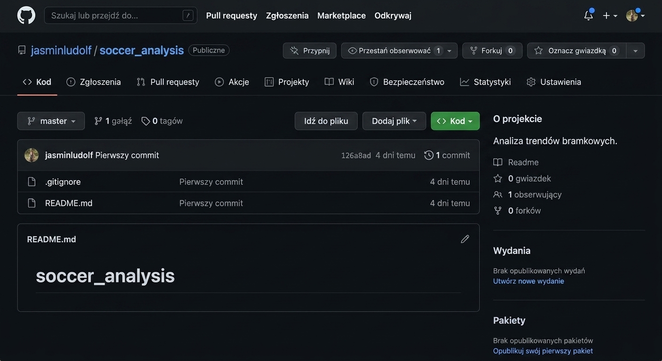The width and height of the screenshot is (662, 361).
Task: Open Zgłoszenia in the top navigation
Action: (287, 16)
